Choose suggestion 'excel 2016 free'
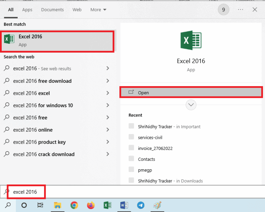The image size is (265, 212). click(x=30, y=118)
